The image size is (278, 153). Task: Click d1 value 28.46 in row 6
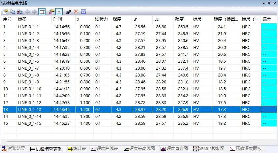[x=140, y=61]
